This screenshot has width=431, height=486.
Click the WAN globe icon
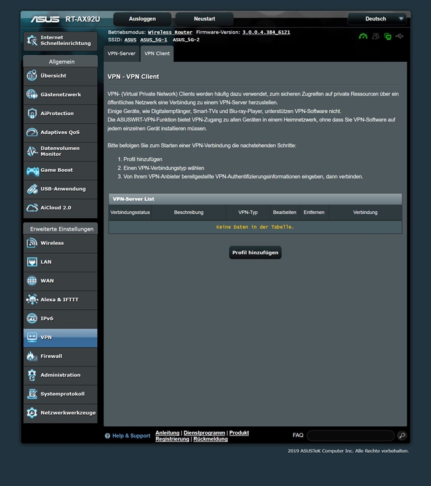point(32,281)
